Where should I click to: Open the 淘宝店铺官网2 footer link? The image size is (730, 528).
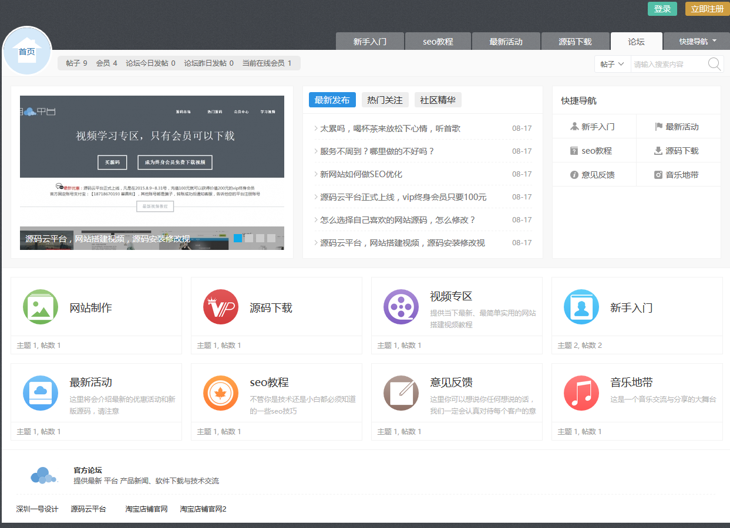pos(203,509)
